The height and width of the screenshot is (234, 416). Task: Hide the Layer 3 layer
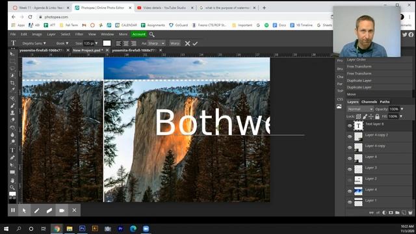pyautogui.click(x=350, y=169)
